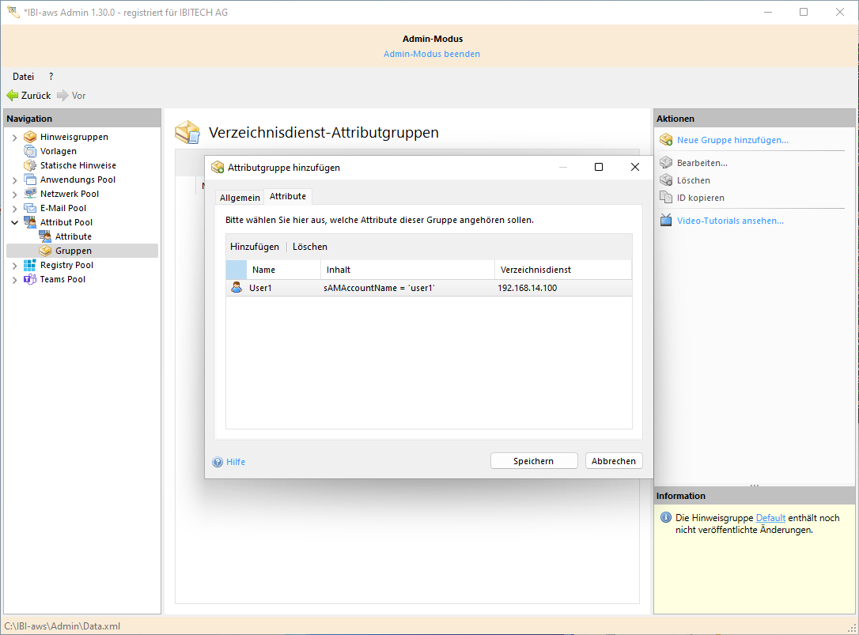This screenshot has height=635, width=859.
Task: Expand the E-Mail Pool node
Action: coord(14,209)
